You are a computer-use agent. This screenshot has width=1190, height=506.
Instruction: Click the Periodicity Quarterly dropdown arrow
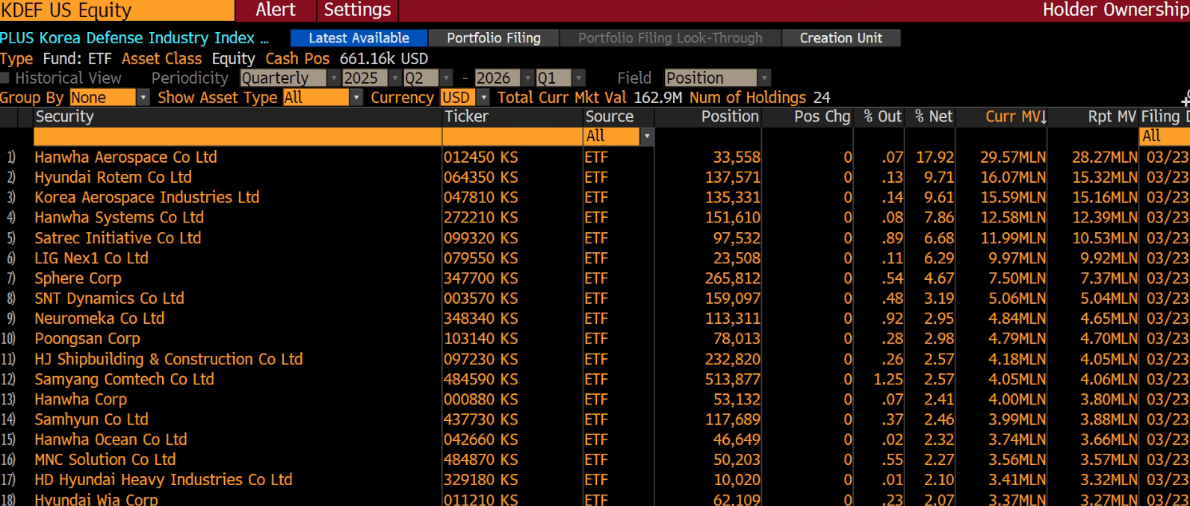pos(333,78)
